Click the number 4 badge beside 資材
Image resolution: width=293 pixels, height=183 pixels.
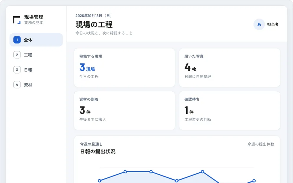(x=17, y=85)
